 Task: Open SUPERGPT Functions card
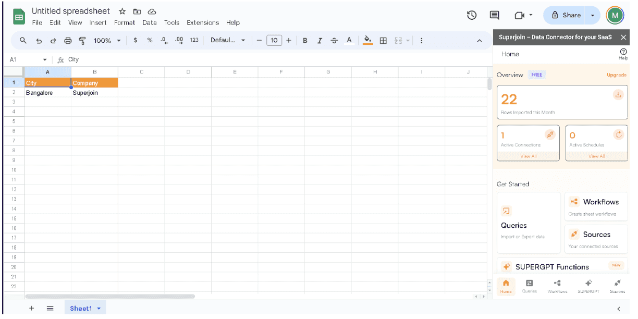click(562, 266)
